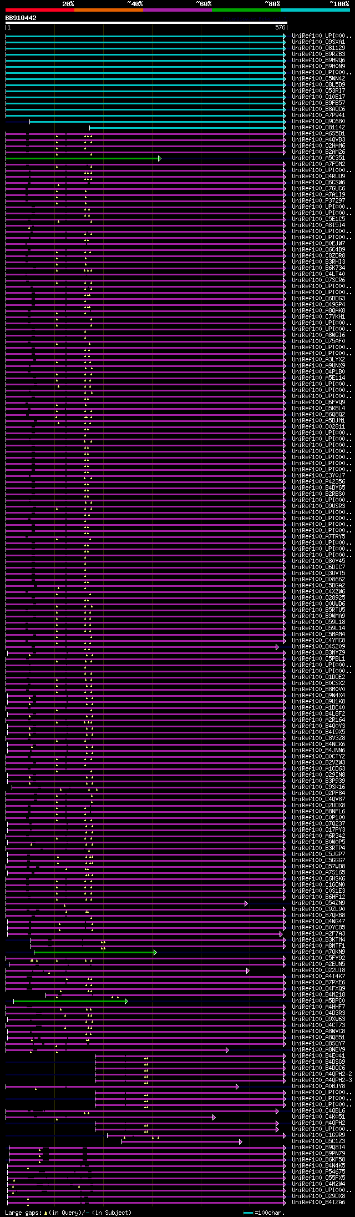355x1217 pixels.
Task: Select the UniRef100_O02811 label
Action: [318, 426]
